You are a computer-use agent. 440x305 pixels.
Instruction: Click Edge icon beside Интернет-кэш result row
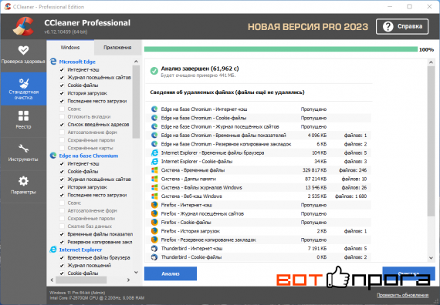pyautogui.click(x=154, y=109)
